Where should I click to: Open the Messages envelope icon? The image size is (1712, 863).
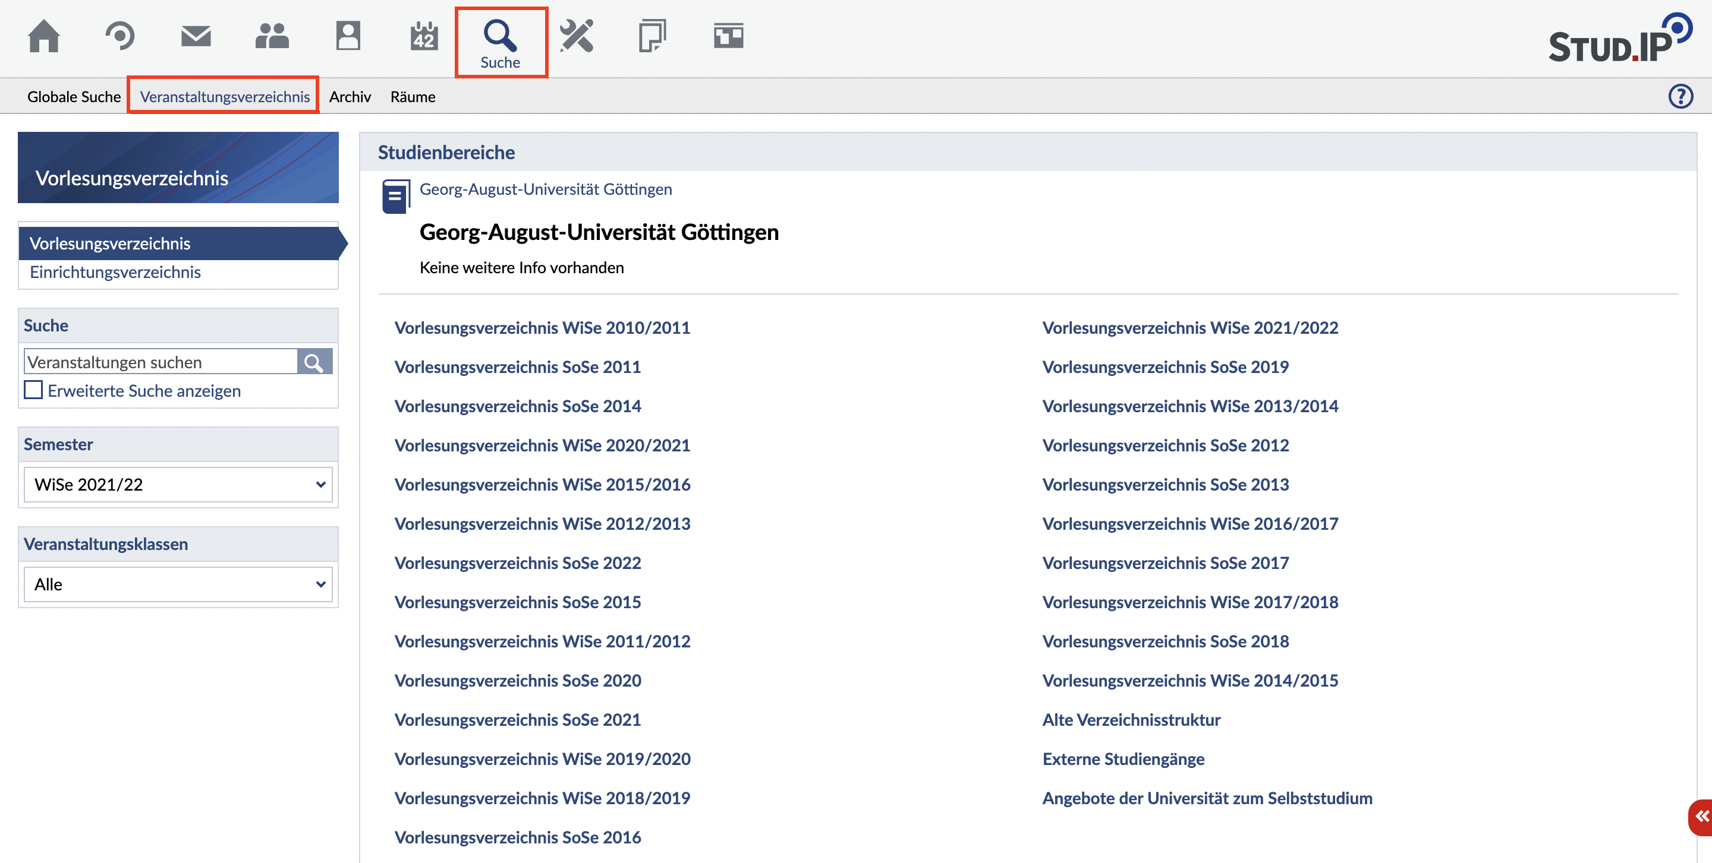(196, 36)
